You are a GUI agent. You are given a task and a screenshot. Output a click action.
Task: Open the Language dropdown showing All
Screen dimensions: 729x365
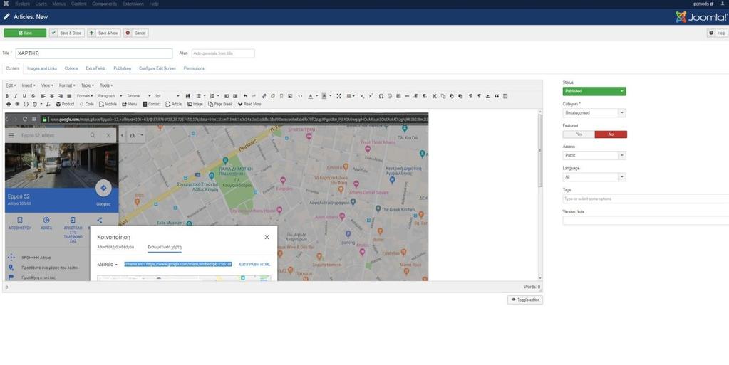pos(594,177)
